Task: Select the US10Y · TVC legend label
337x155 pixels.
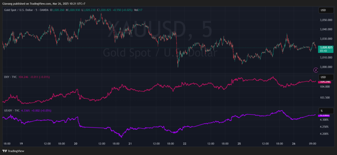Action: (x=12, y=111)
